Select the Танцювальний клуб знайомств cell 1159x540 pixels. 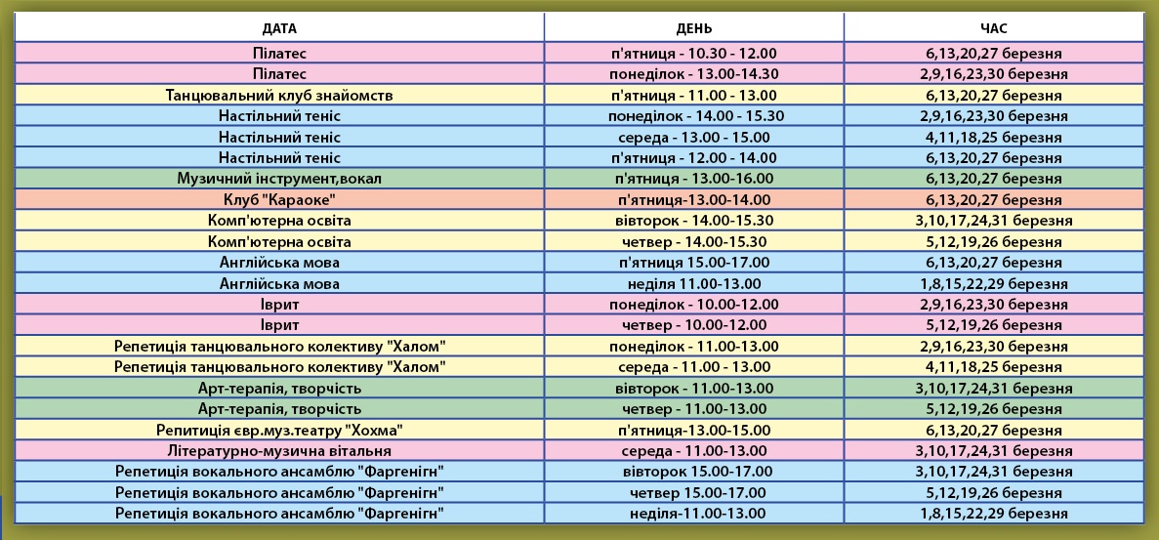(279, 95)
